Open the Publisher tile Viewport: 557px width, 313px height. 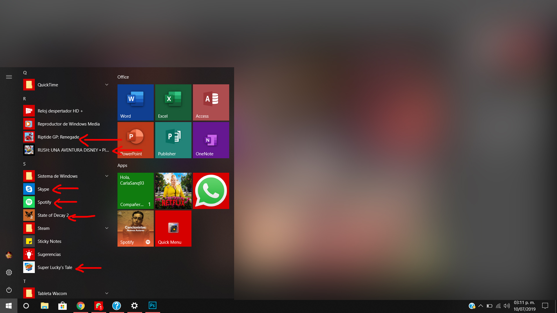click(x=173, y=140)
